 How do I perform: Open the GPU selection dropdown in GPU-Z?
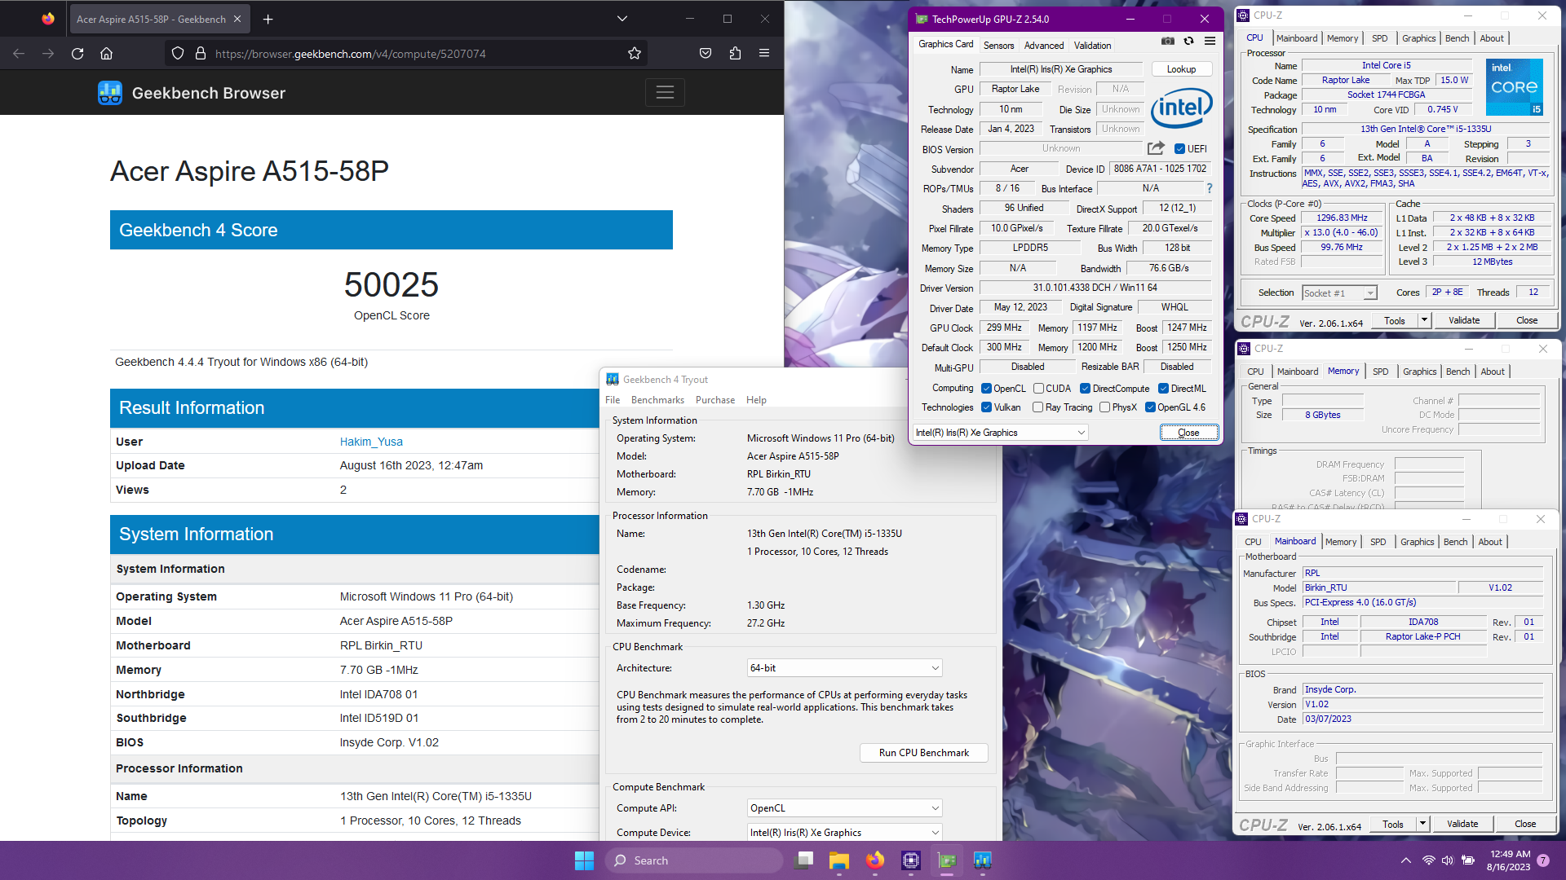[1001, 433]
